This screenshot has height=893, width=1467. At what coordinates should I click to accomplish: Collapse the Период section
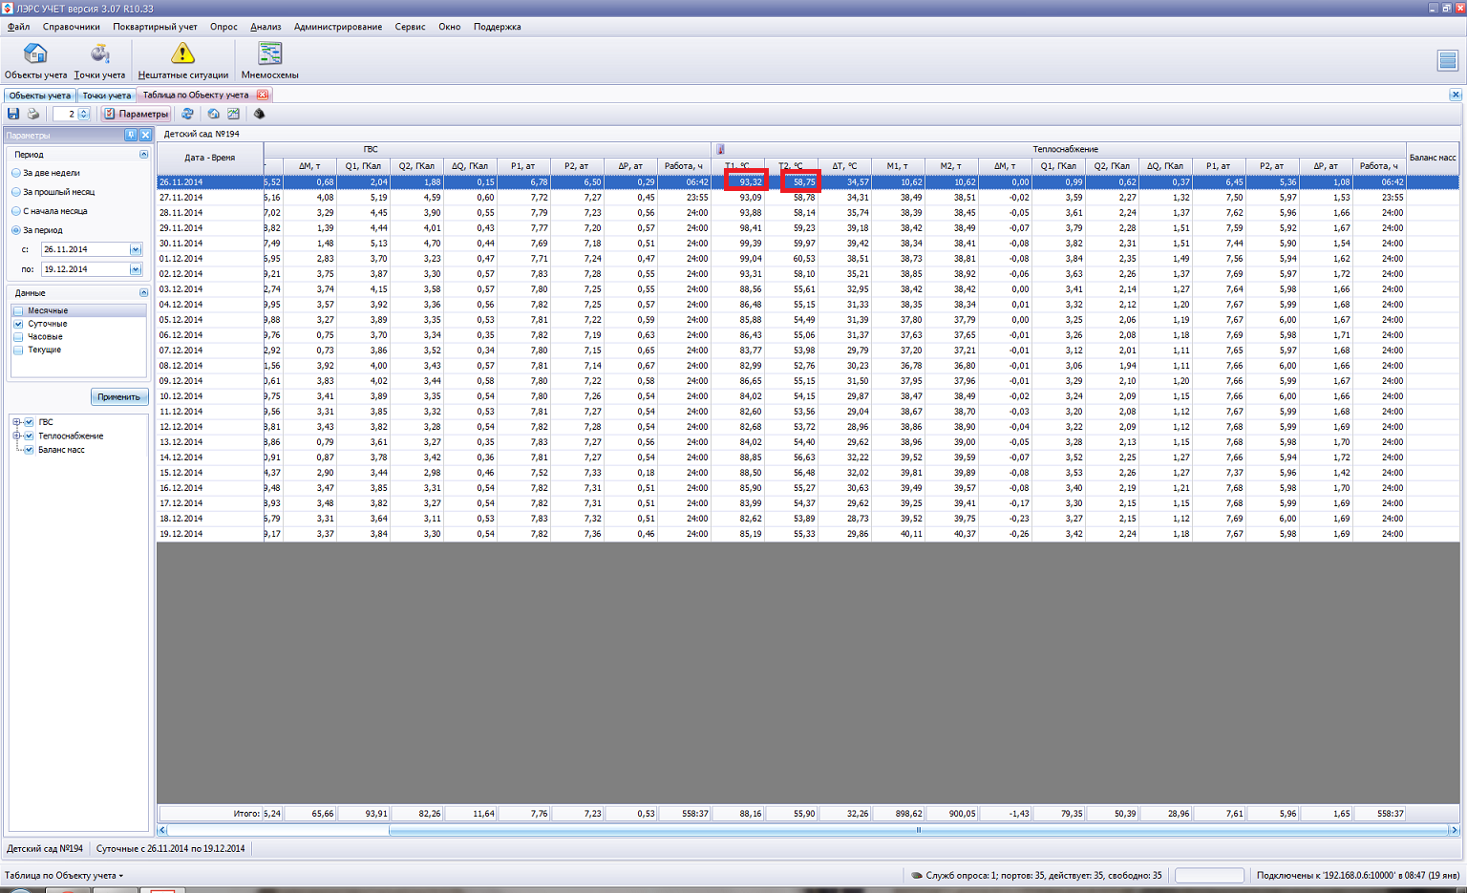click(143, 154)
